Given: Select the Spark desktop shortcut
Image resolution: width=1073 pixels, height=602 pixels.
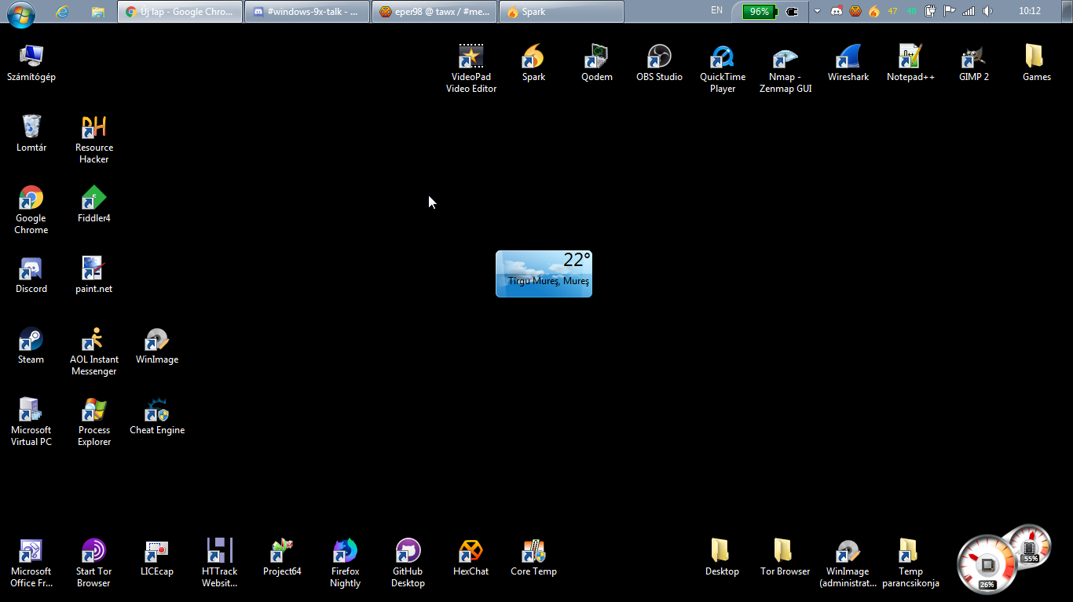Looking at the screenshot, I should [534, 63].
